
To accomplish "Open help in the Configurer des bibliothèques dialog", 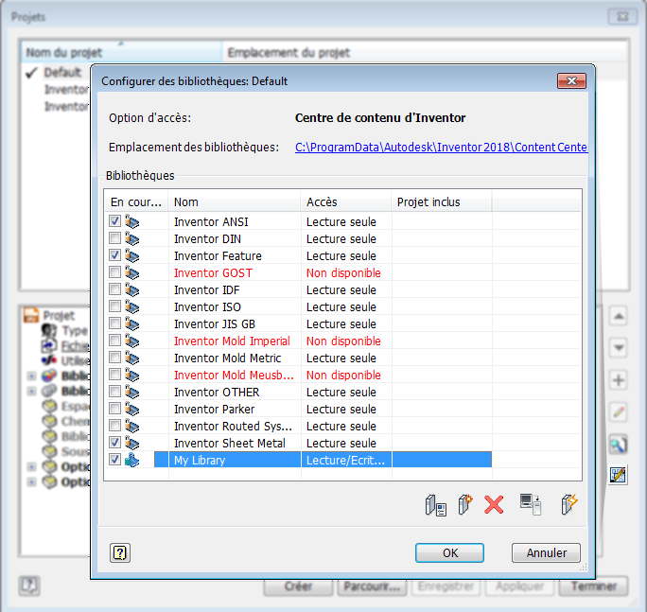I will 120,552.
